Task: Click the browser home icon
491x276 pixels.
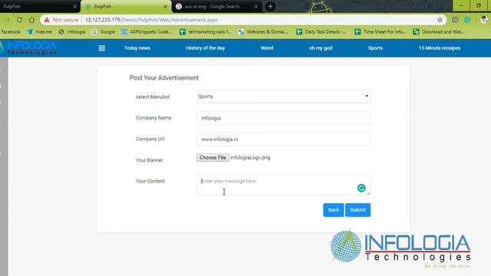Action: pos(31,20)
